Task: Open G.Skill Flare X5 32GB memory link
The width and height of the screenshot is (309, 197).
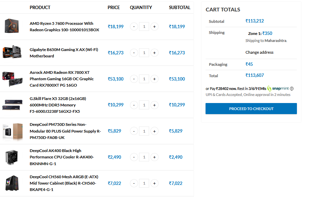Action: pos(58,105)
